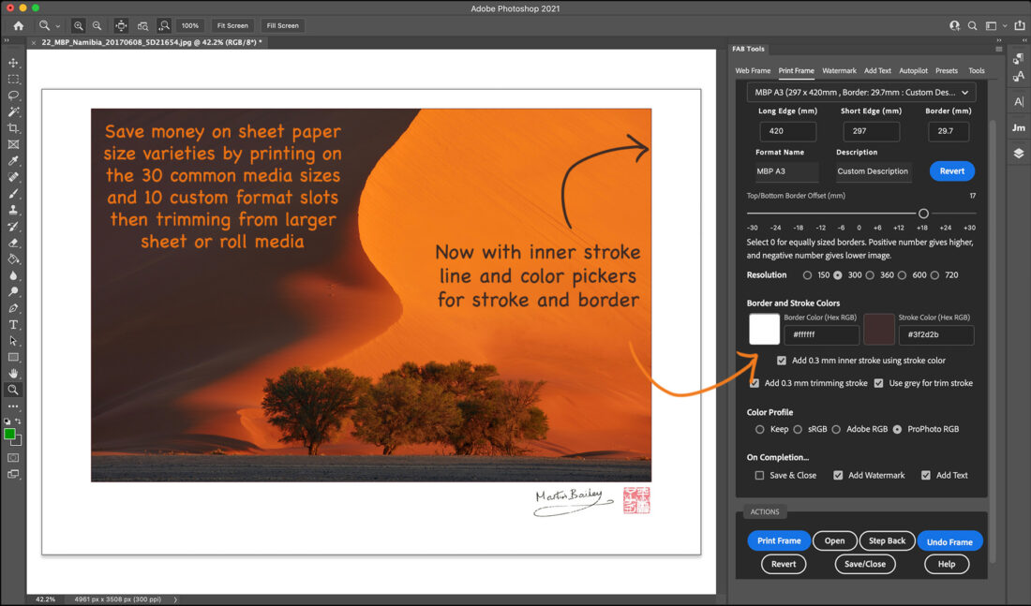
Task: Select the Type tool
Action: [x=13, y=325]
